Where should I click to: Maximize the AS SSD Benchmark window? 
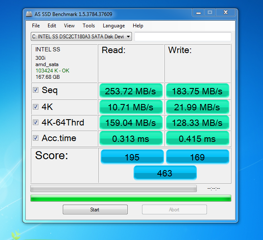[210, 13]
